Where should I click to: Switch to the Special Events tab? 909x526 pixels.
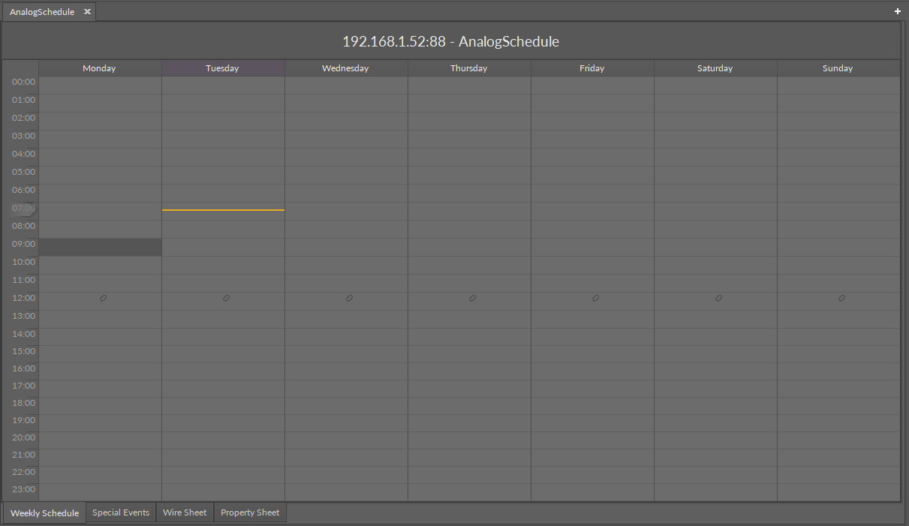120,512
